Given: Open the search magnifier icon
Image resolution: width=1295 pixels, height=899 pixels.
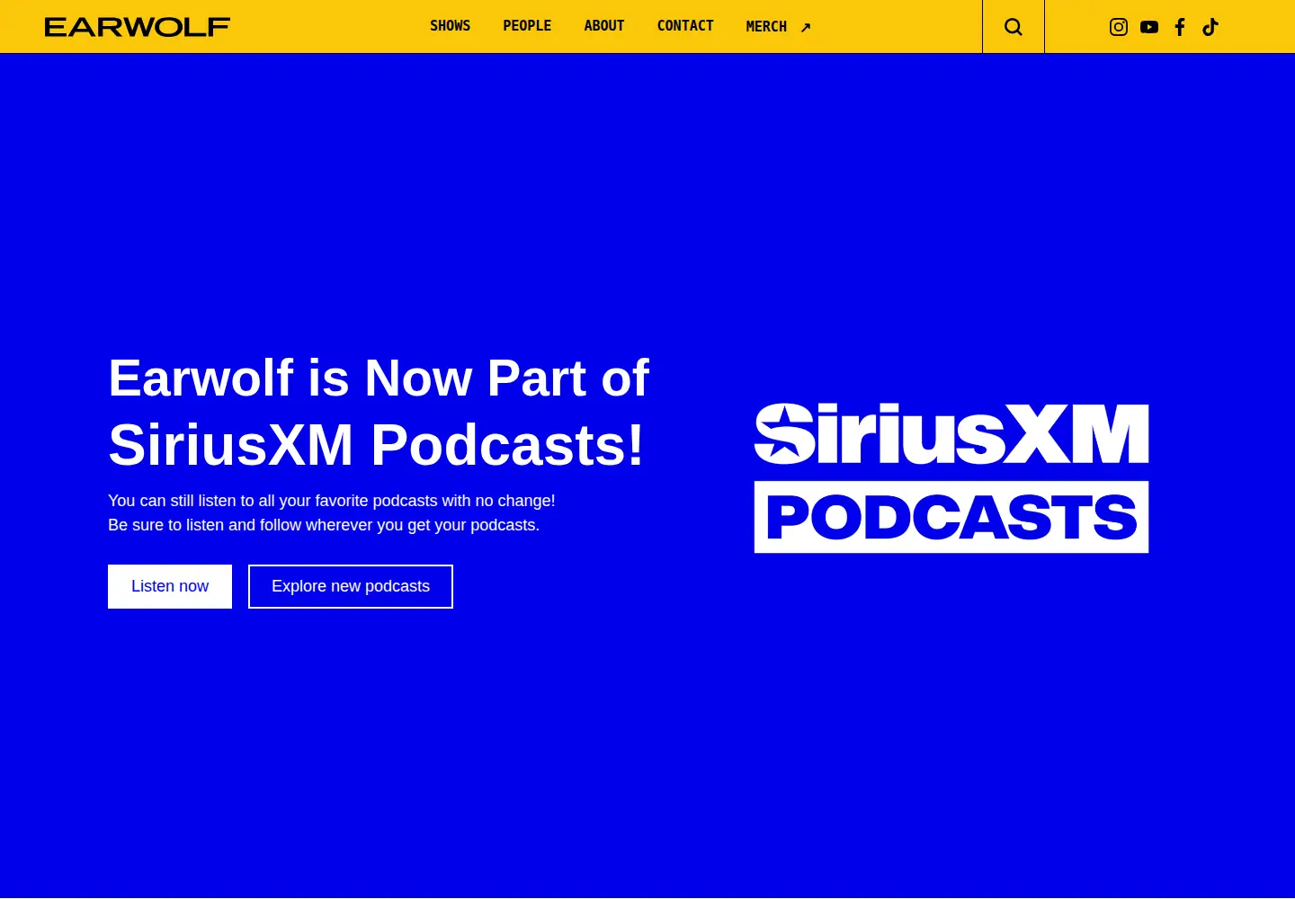Looking at the screenshot, I should pyautogui.click(x=1014, y=27).
